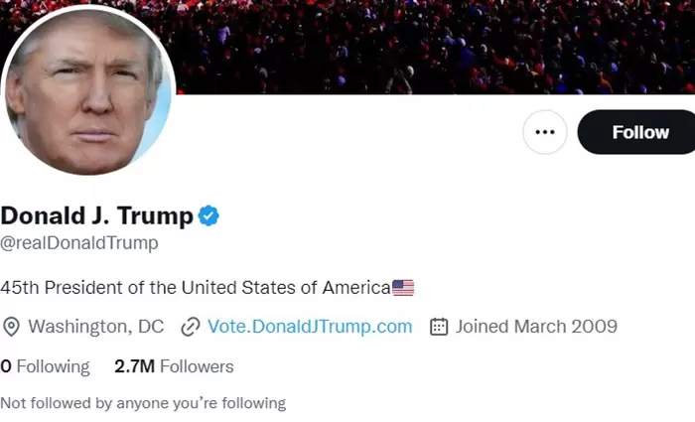Click the 0 following count number
695x422 pixels.
pyautogui.click(x=6, y=366)
